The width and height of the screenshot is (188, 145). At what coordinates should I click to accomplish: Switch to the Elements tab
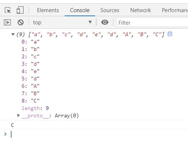click(48, 10)
